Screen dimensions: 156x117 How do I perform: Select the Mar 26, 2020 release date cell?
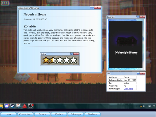tap(130, 80)
